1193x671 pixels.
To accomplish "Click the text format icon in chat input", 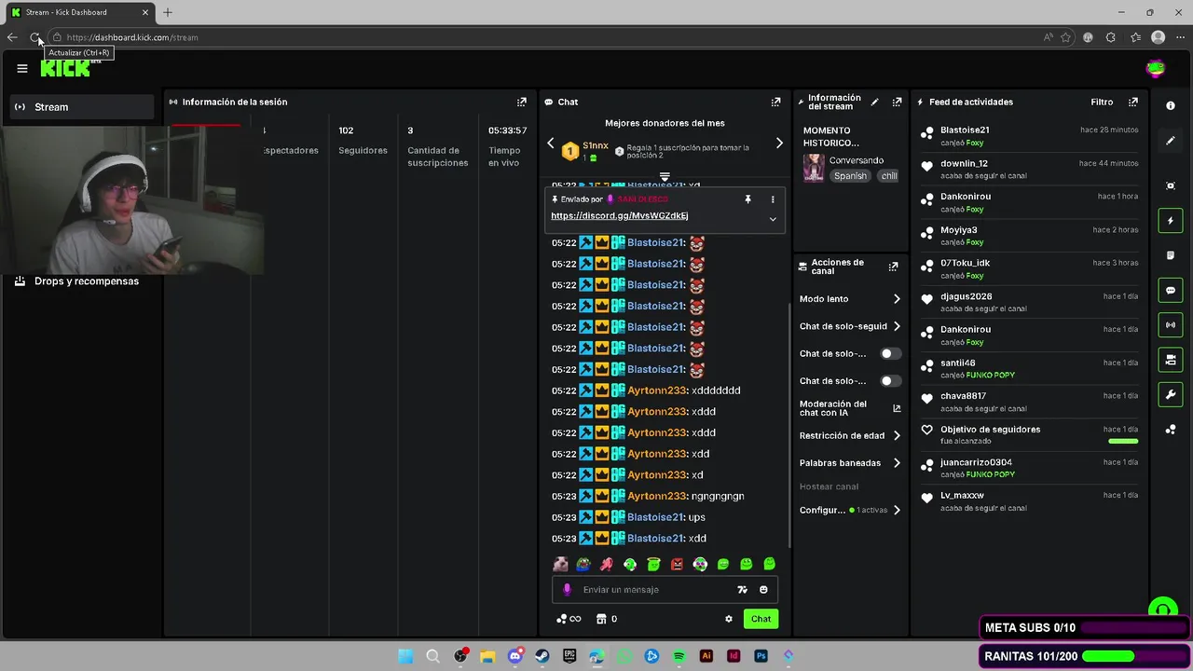I will pos(742,590).
